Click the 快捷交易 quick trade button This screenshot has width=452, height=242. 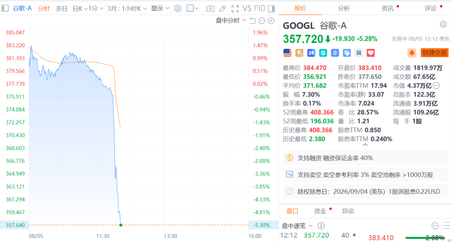point(434,53)
